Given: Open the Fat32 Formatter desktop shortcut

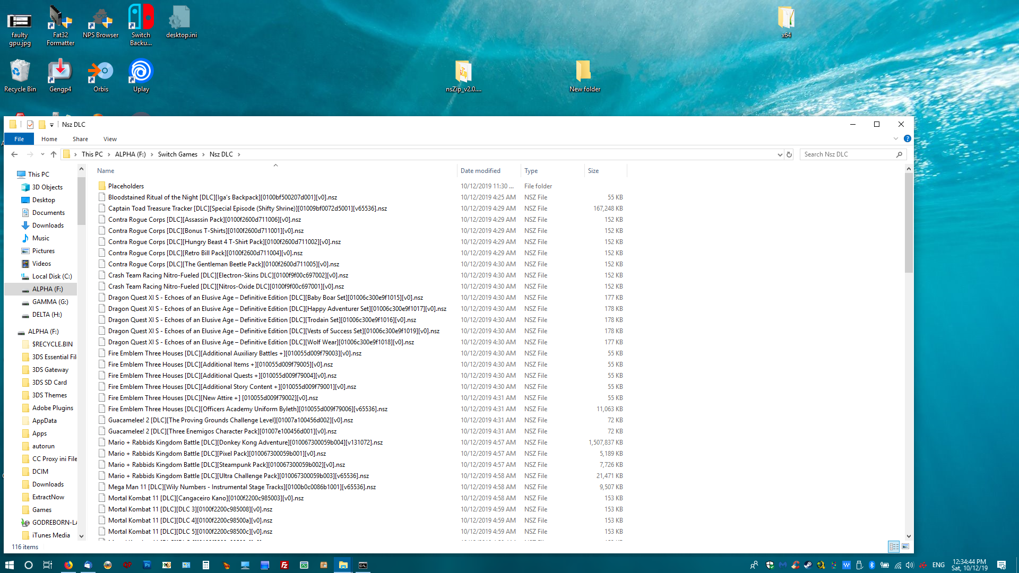Looking at the screenshot, I should [x=61, y=25].
